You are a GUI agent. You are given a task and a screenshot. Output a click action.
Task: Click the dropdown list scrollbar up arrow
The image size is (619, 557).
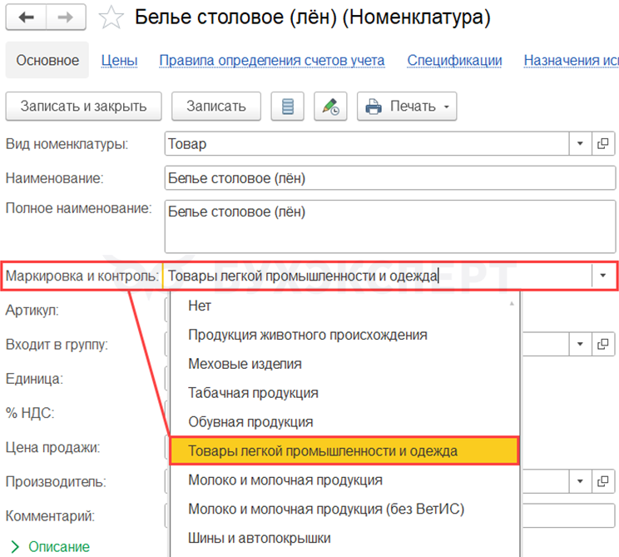[512, 303]
